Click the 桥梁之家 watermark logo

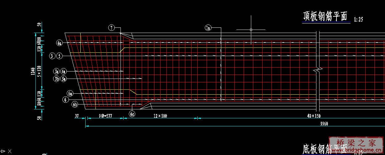pyautogui.click(x=356, y=143)
